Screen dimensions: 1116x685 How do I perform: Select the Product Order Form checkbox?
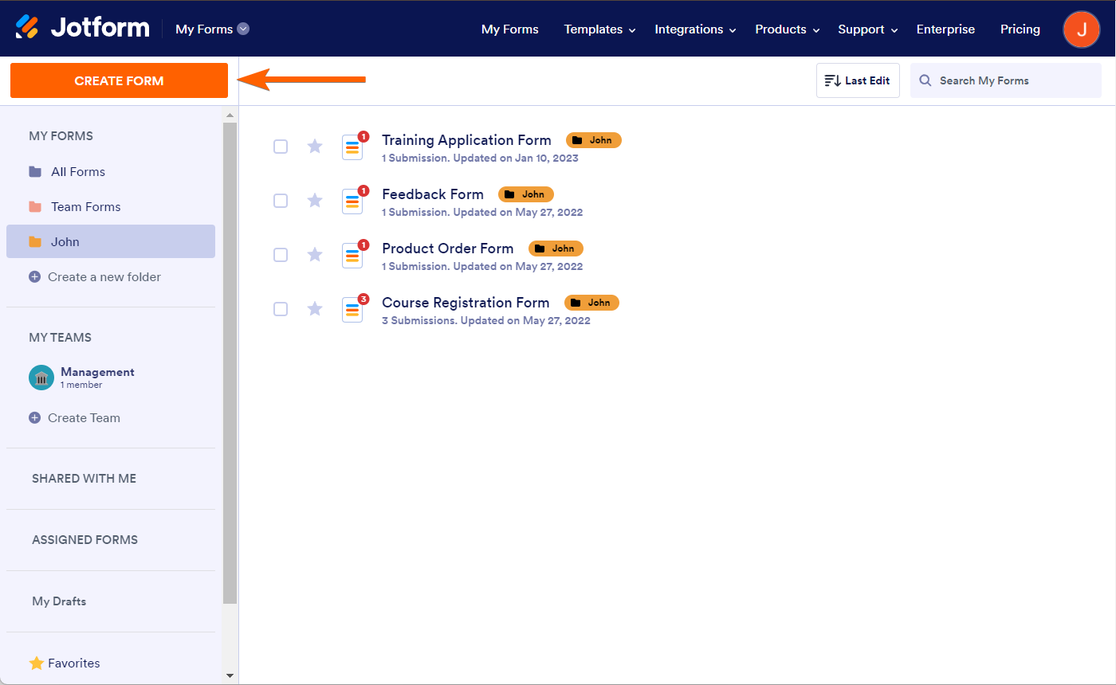click(281, 255)
